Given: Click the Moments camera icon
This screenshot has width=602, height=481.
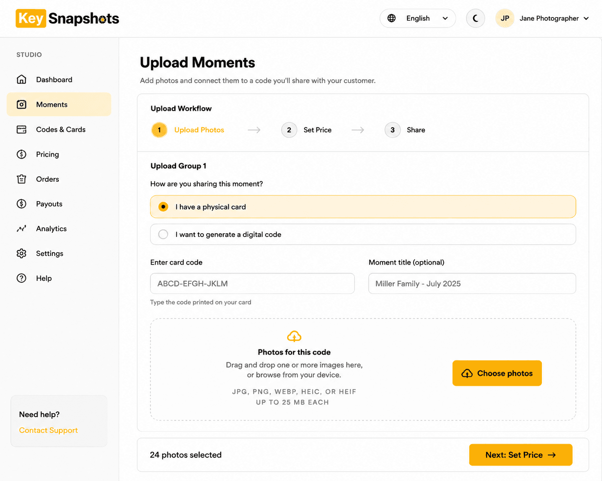Looking at the screenshot, I should [x=21, y=104].
